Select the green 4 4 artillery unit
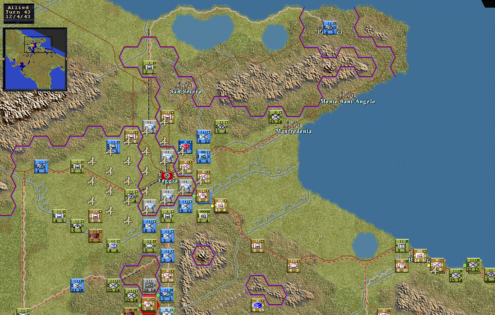 tap(113, 246)
